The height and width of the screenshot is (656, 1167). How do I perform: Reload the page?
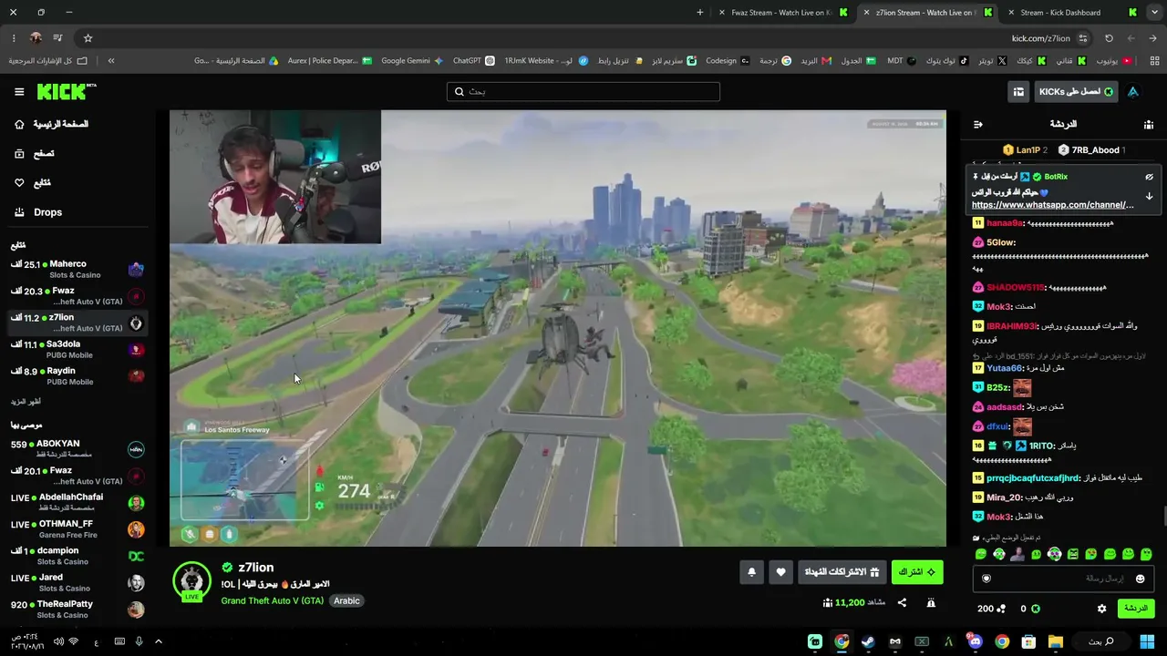[1109, 38]
